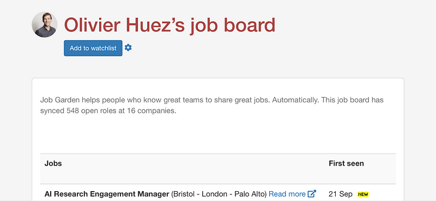Image resolution: width=436 pixels, height=201 pixels.
Task: Click the AI Research Engagement Manager title
Action: tap(107, 194)
